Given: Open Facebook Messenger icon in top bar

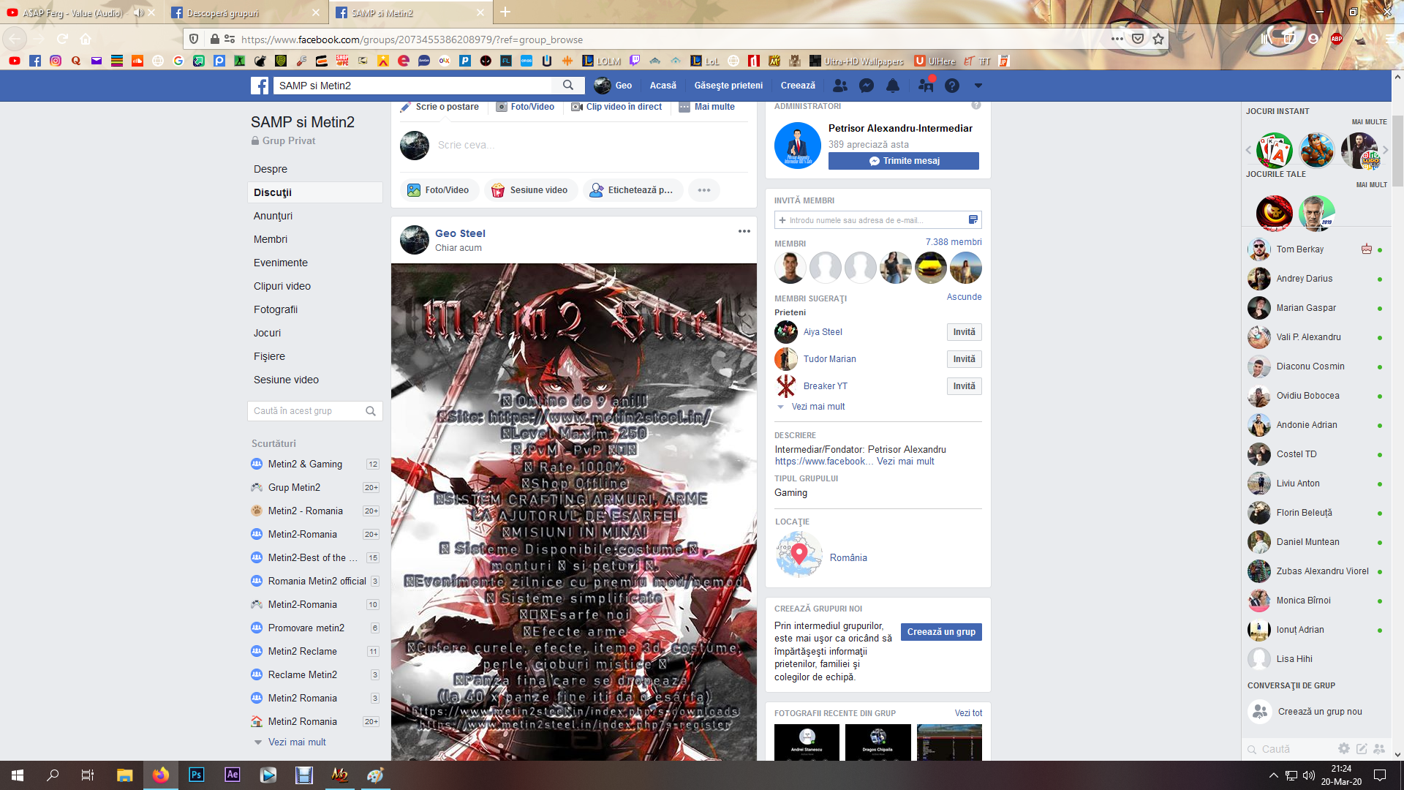Looking at the screenshot, I should coord(867,86).
